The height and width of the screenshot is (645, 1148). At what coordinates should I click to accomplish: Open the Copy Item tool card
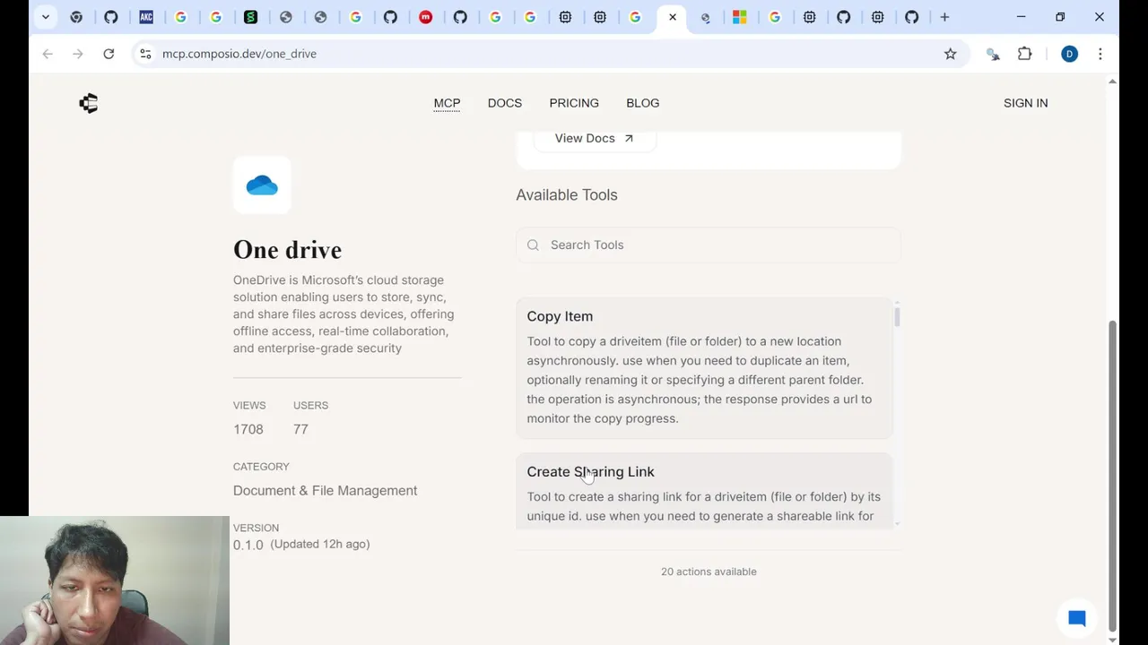[x=704, y=368]
